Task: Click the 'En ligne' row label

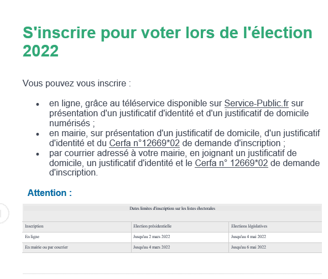Action: coord(32,236)
